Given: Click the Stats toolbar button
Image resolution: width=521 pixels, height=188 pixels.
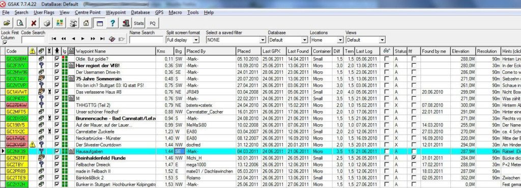Looking at the screenshot, I should (x=139, y=23).
